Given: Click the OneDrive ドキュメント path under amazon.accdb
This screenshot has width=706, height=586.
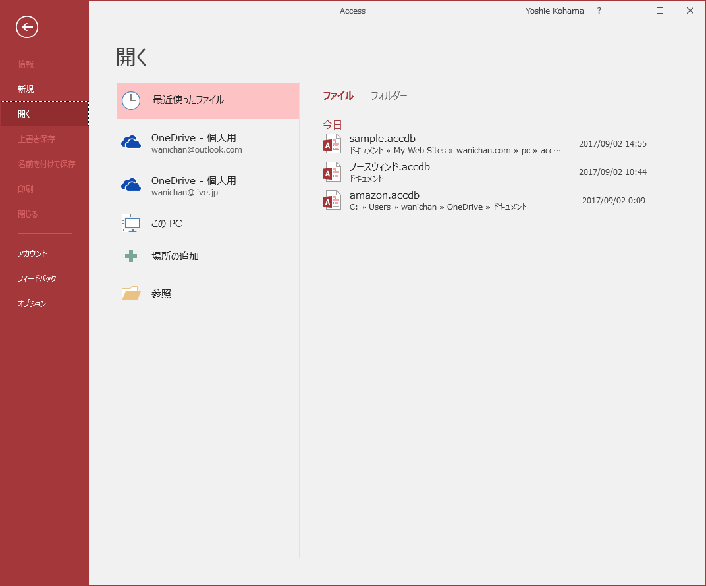Looking at the screenshot, I should (x=438, y=207).
